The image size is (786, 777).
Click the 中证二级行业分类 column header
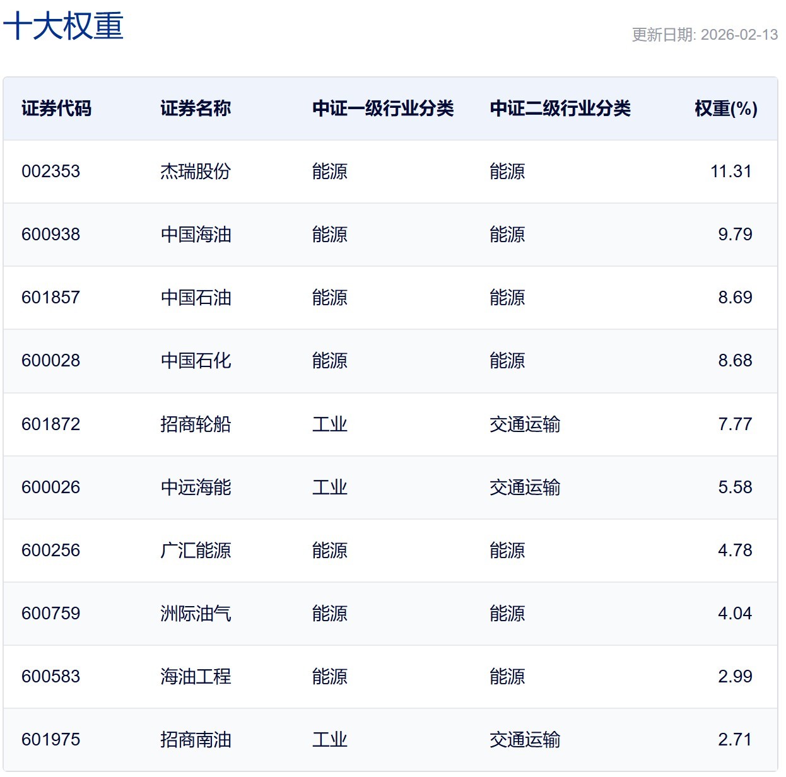point(560,108)
